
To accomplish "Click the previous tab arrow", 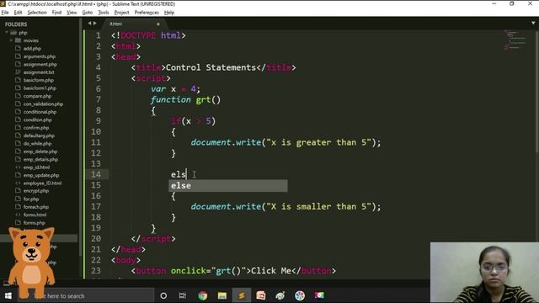I will 89,24.
